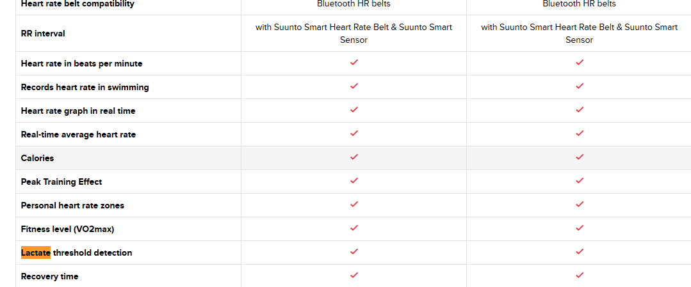Click Bluetooth HR belts text in first column
Image resolution: width=691 pixels, height=287 pixels.
tap(354, 4)
